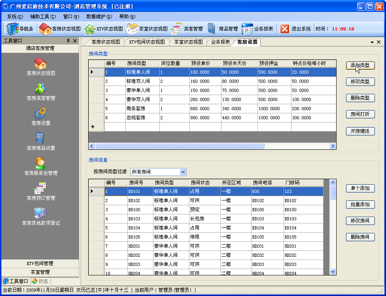Collapse the 酒店客房管理 section header
The width and height of the screenshot is (386, 296).
tap(40, 48)
